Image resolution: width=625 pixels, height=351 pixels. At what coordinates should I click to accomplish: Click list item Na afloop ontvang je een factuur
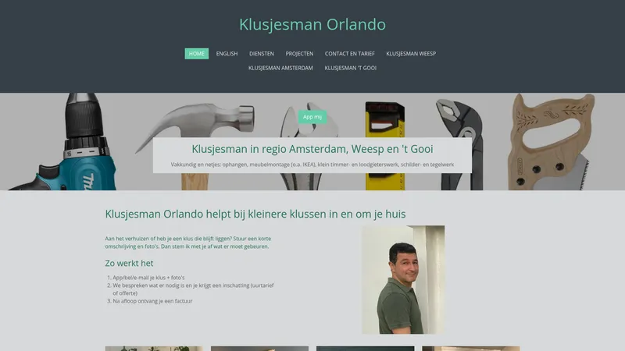pos(152,301)
